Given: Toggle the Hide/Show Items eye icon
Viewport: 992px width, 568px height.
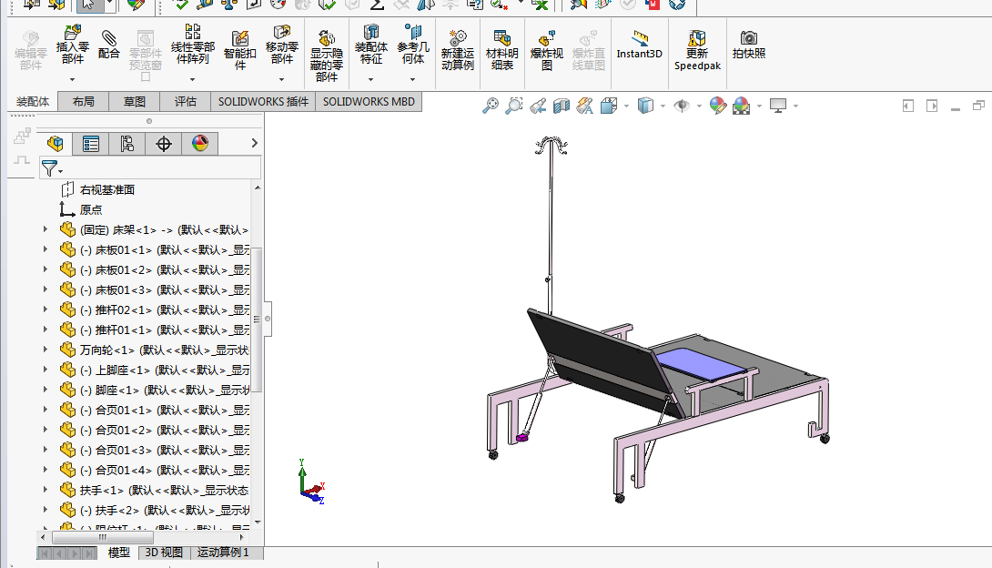Looking at the screenshot, I should (x=682, y=106).
